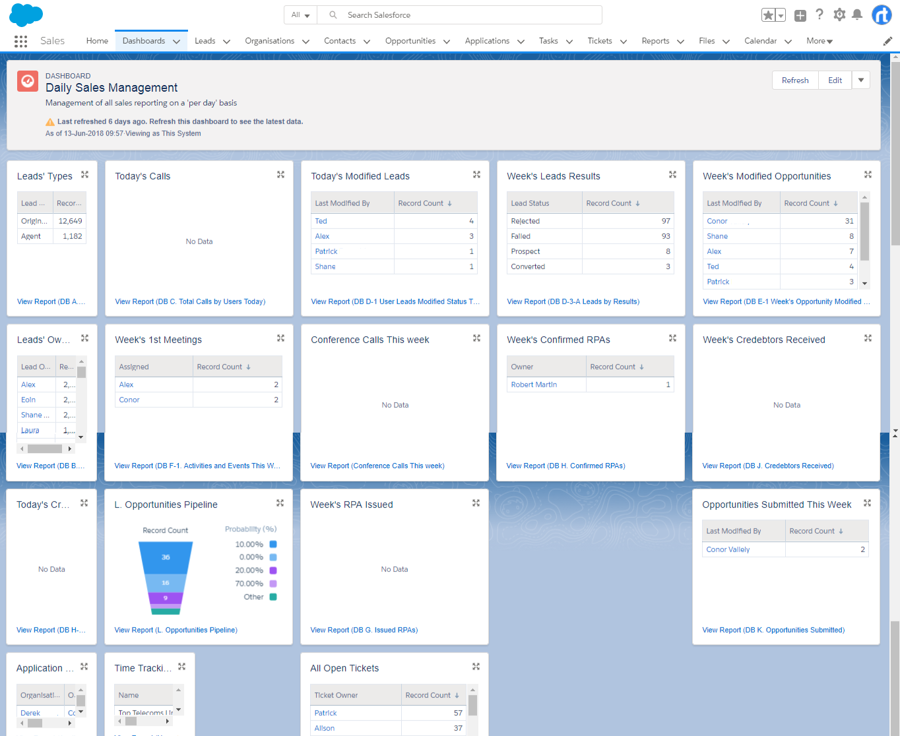Expand the Leads tab chevron
900x736 pixels.
pos(226,42)
